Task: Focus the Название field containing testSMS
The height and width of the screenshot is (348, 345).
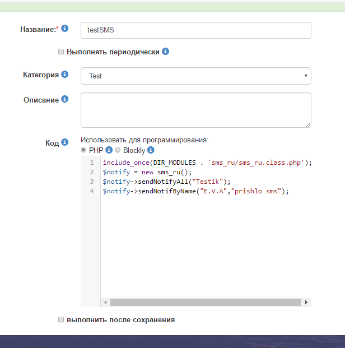Action: click(x=195, y=30)
